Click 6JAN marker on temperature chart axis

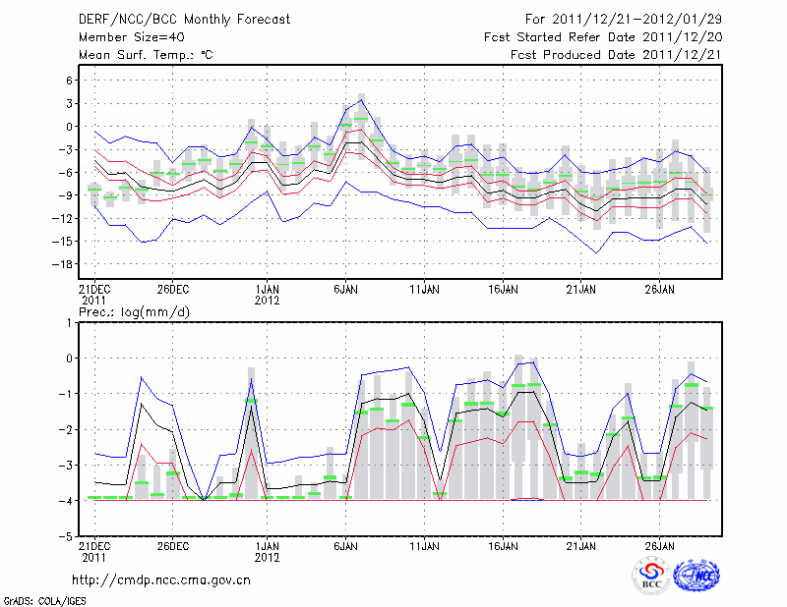pyautogui.click(x=345, y=290)
